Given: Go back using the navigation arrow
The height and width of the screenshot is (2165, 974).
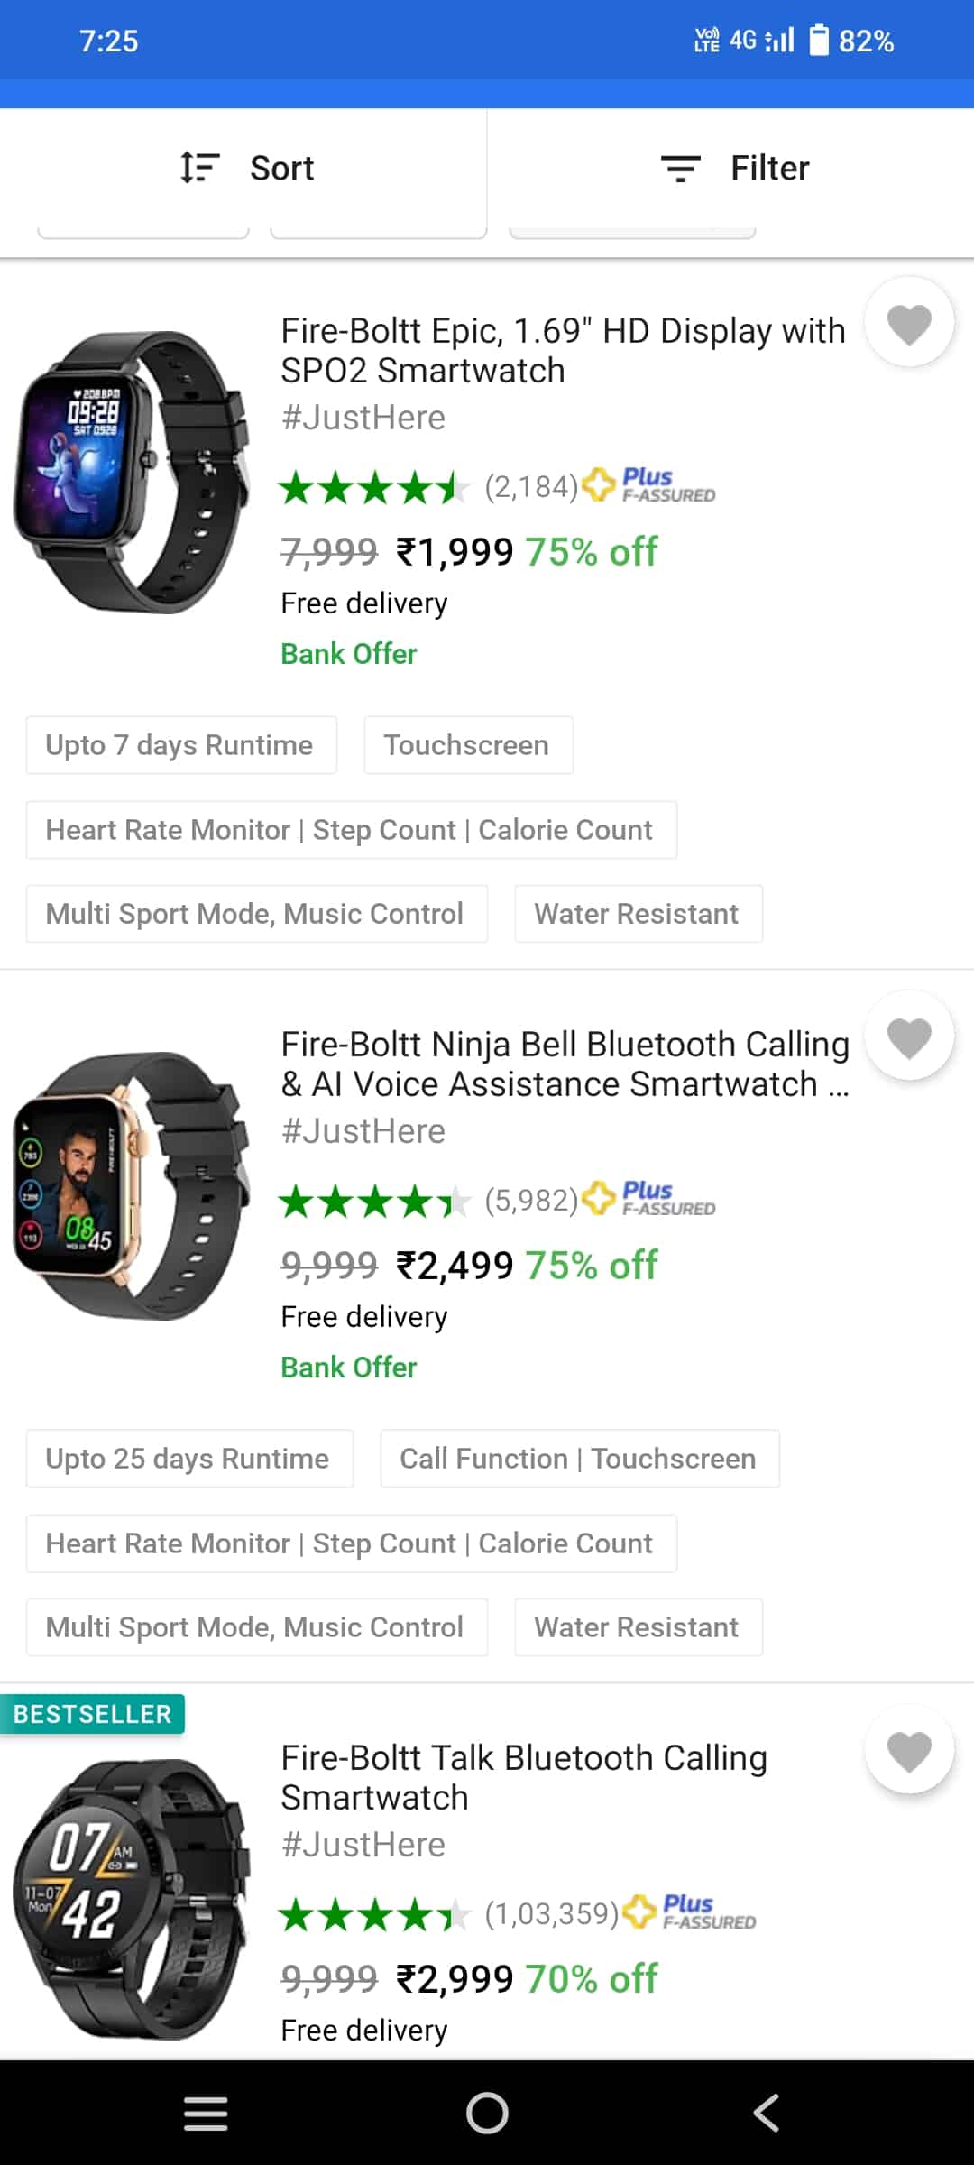Looking at the screenshot, I should pyautogui.click(x=767, y=2113).
